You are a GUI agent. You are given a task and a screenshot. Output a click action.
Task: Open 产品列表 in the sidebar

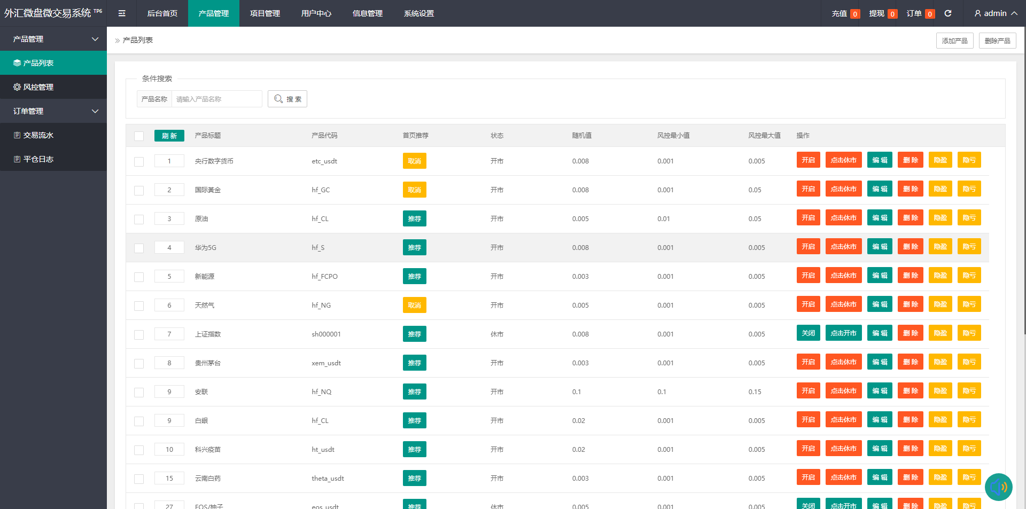click(38, 63)
